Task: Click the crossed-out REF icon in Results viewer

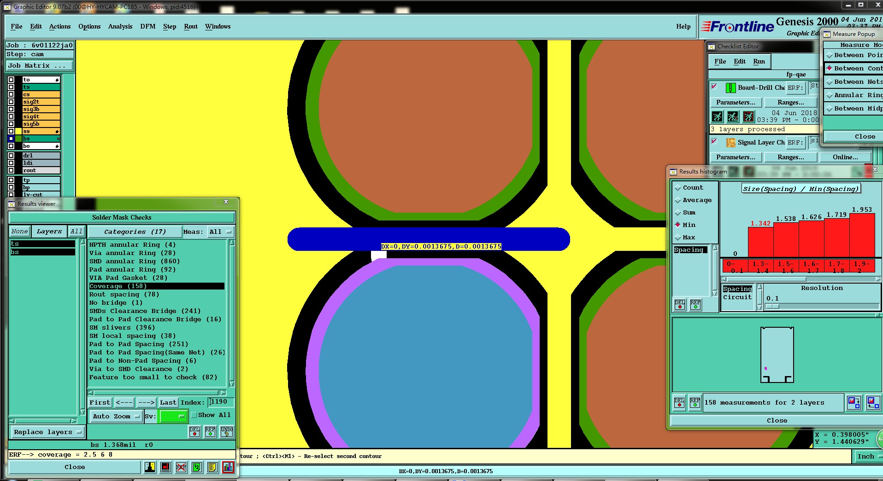Action: pos(181,467)
